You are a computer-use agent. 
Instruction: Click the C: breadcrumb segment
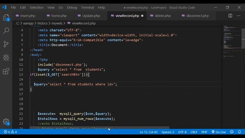click(x=18, y=23)
